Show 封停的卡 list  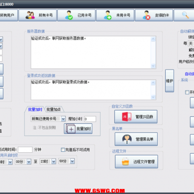[x=154, y=15]
